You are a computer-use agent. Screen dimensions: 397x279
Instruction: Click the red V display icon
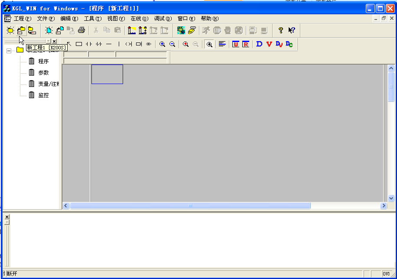269,44
